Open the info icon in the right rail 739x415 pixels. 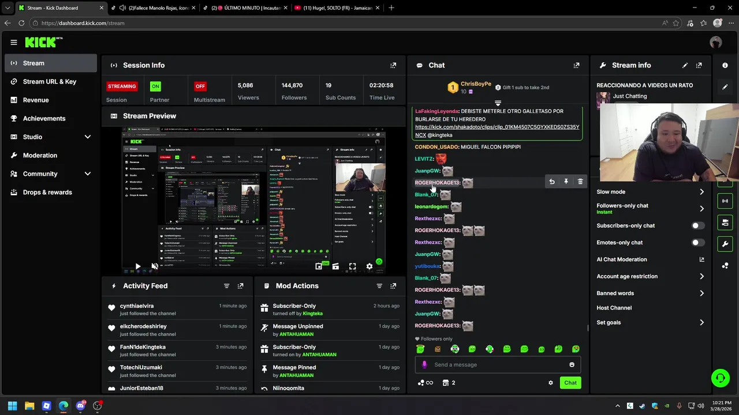tap(725, 65)
